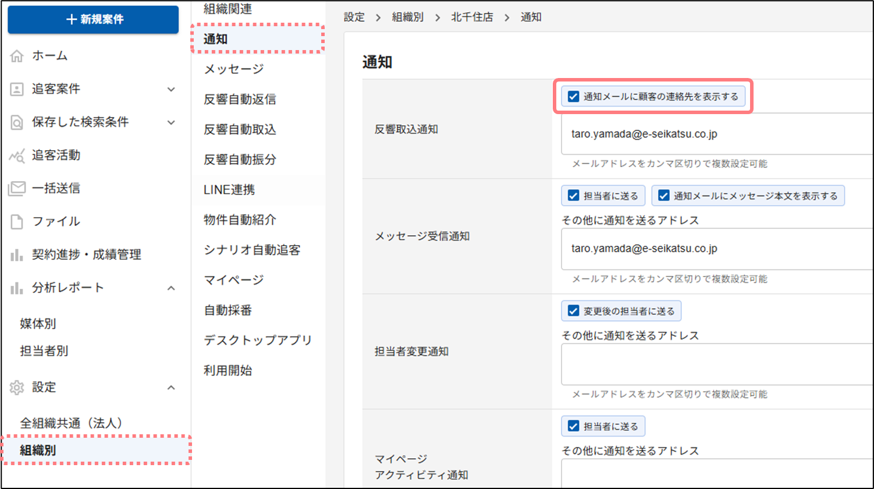Expand the 追客案件 chevron

pos(171,90)
